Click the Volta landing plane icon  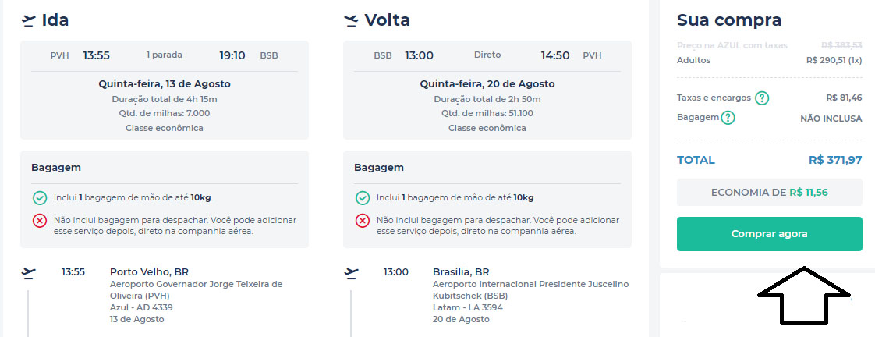coord(352,20)
